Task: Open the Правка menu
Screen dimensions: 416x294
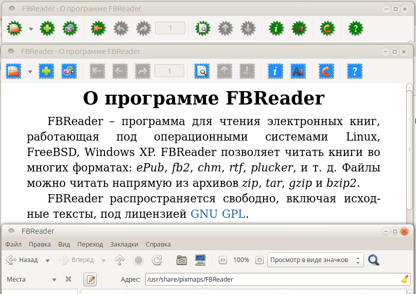Action: tap(40, 245)
